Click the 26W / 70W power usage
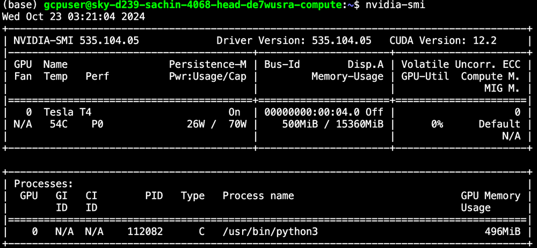The width and height of the screenshot is (537, 248). pos(216,124)
